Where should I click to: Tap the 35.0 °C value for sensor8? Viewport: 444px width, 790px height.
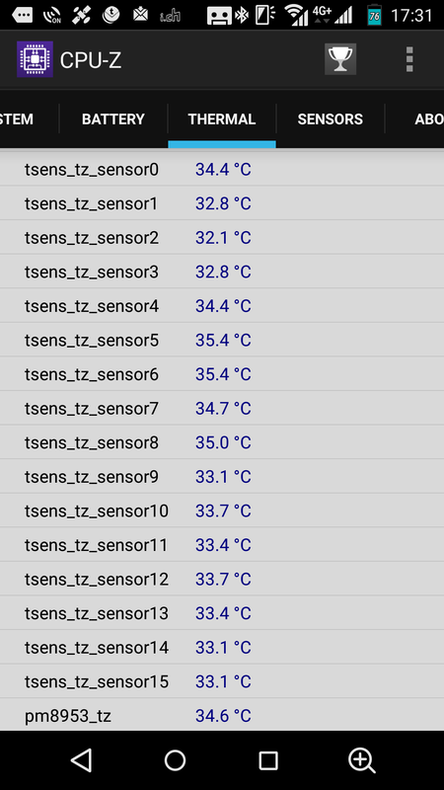click(x=223, y=442)
